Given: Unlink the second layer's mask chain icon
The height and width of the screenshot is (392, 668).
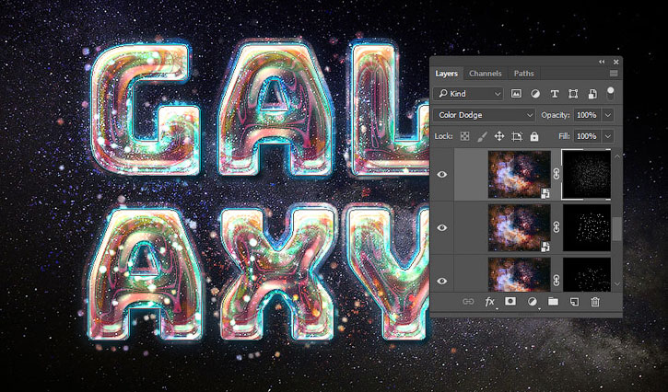Looking at the screenshot, I should pyautogui.click(x=557, y=227).
